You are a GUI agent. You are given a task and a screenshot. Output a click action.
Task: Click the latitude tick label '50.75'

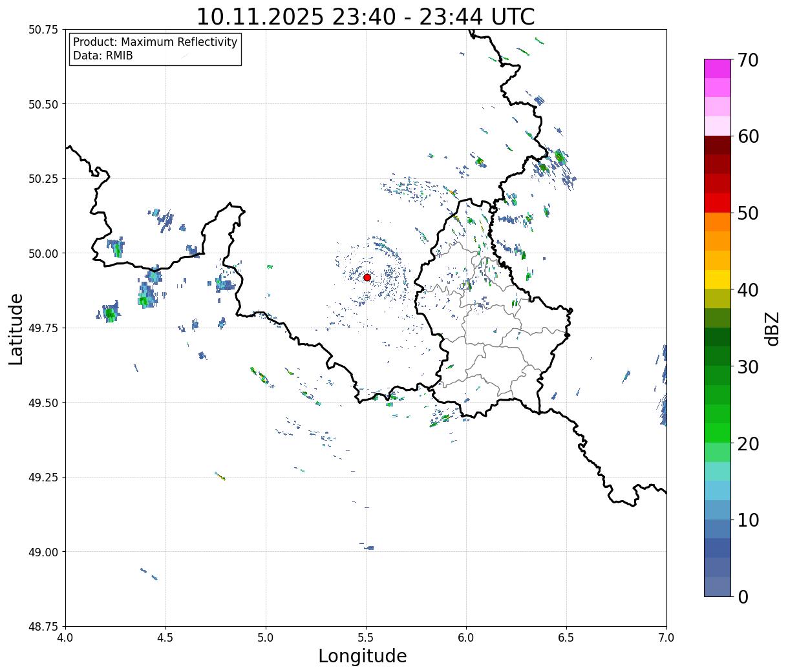click(x=44, y=30)
